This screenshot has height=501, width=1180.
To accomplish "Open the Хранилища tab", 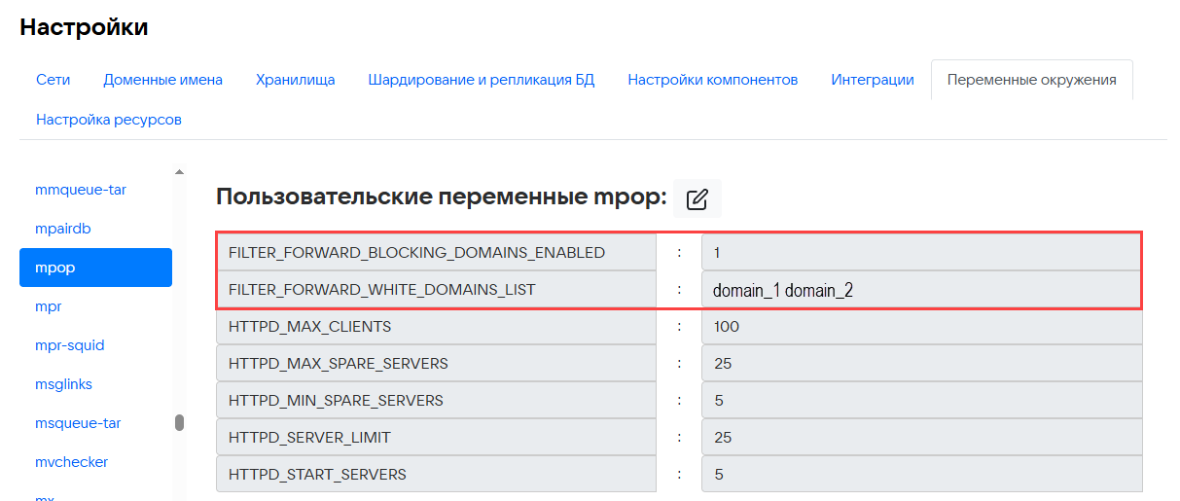I will [x=295, y=80].
